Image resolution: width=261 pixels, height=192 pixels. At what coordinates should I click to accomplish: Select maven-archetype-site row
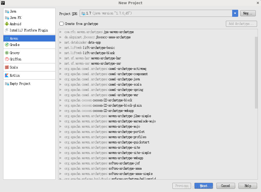pos(157,147)
